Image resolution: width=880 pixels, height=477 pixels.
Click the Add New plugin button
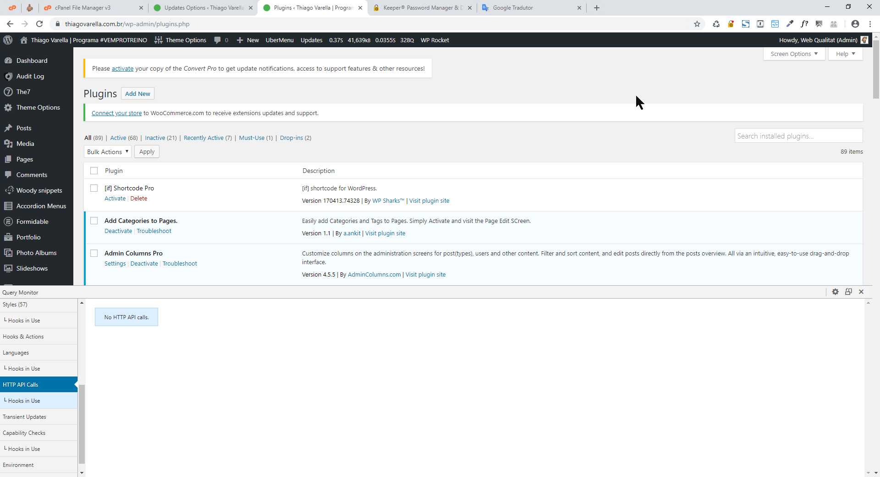pyautogui.click(x=137, y=94)
